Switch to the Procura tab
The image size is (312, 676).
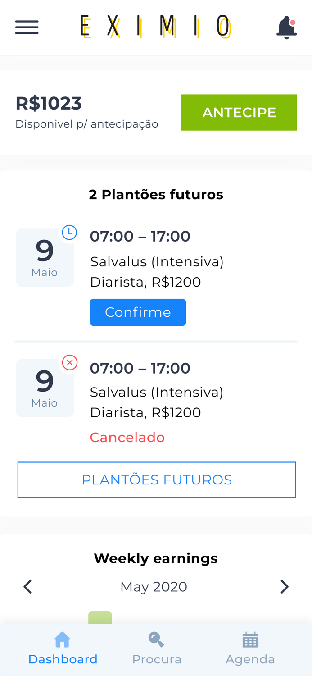tap(157, 658)
